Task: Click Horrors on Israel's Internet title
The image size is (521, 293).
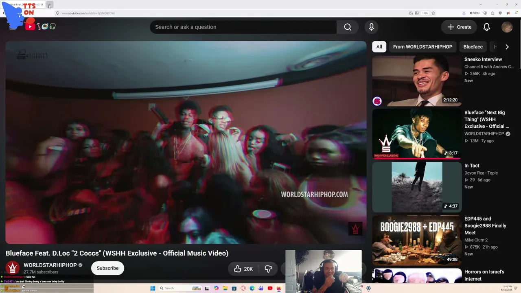Action: (484, 276)
